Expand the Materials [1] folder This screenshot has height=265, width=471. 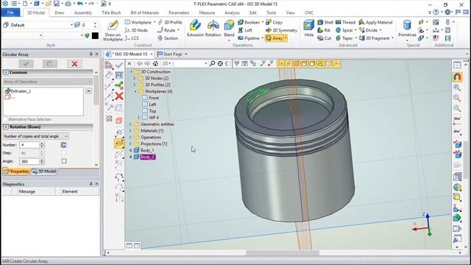(131, 131)
